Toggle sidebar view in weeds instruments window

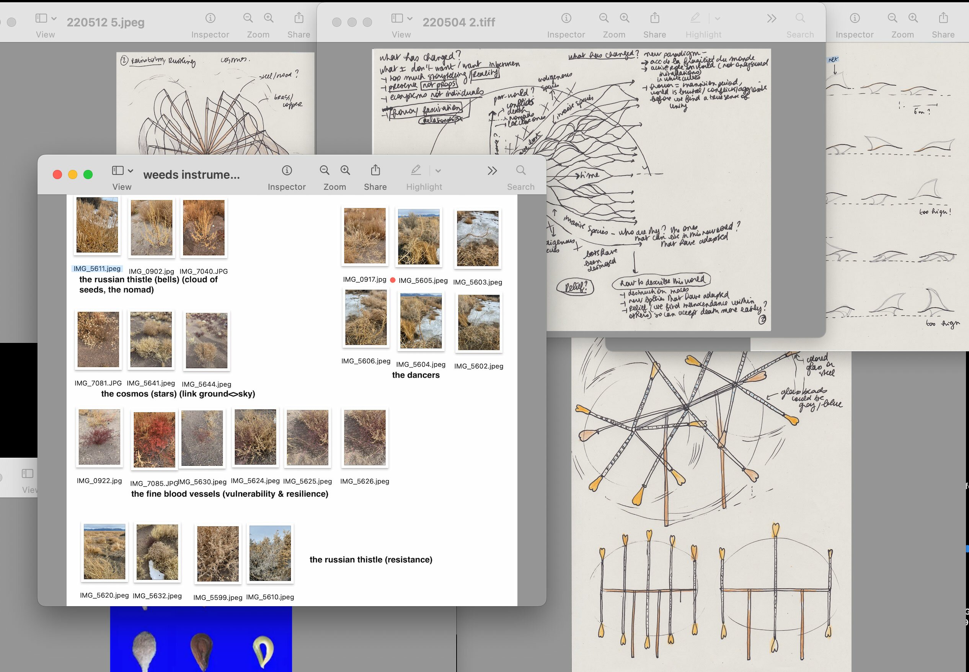(118, 171)
